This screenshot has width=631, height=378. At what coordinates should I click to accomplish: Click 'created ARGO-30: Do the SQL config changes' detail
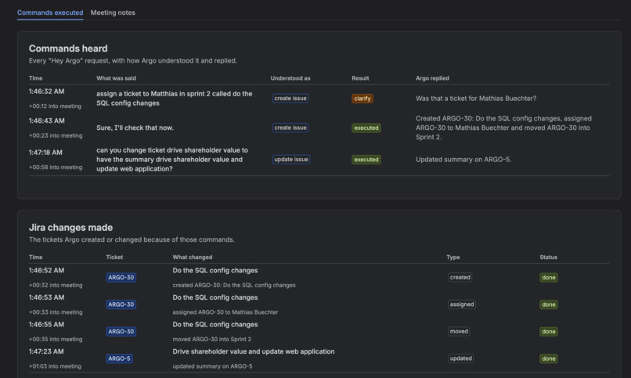[x=234, y=285]
